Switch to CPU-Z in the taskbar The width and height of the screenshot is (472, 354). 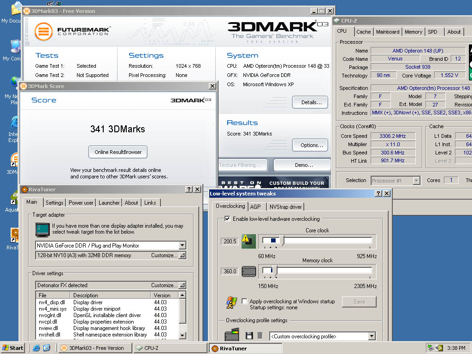[x=170, y=348]
